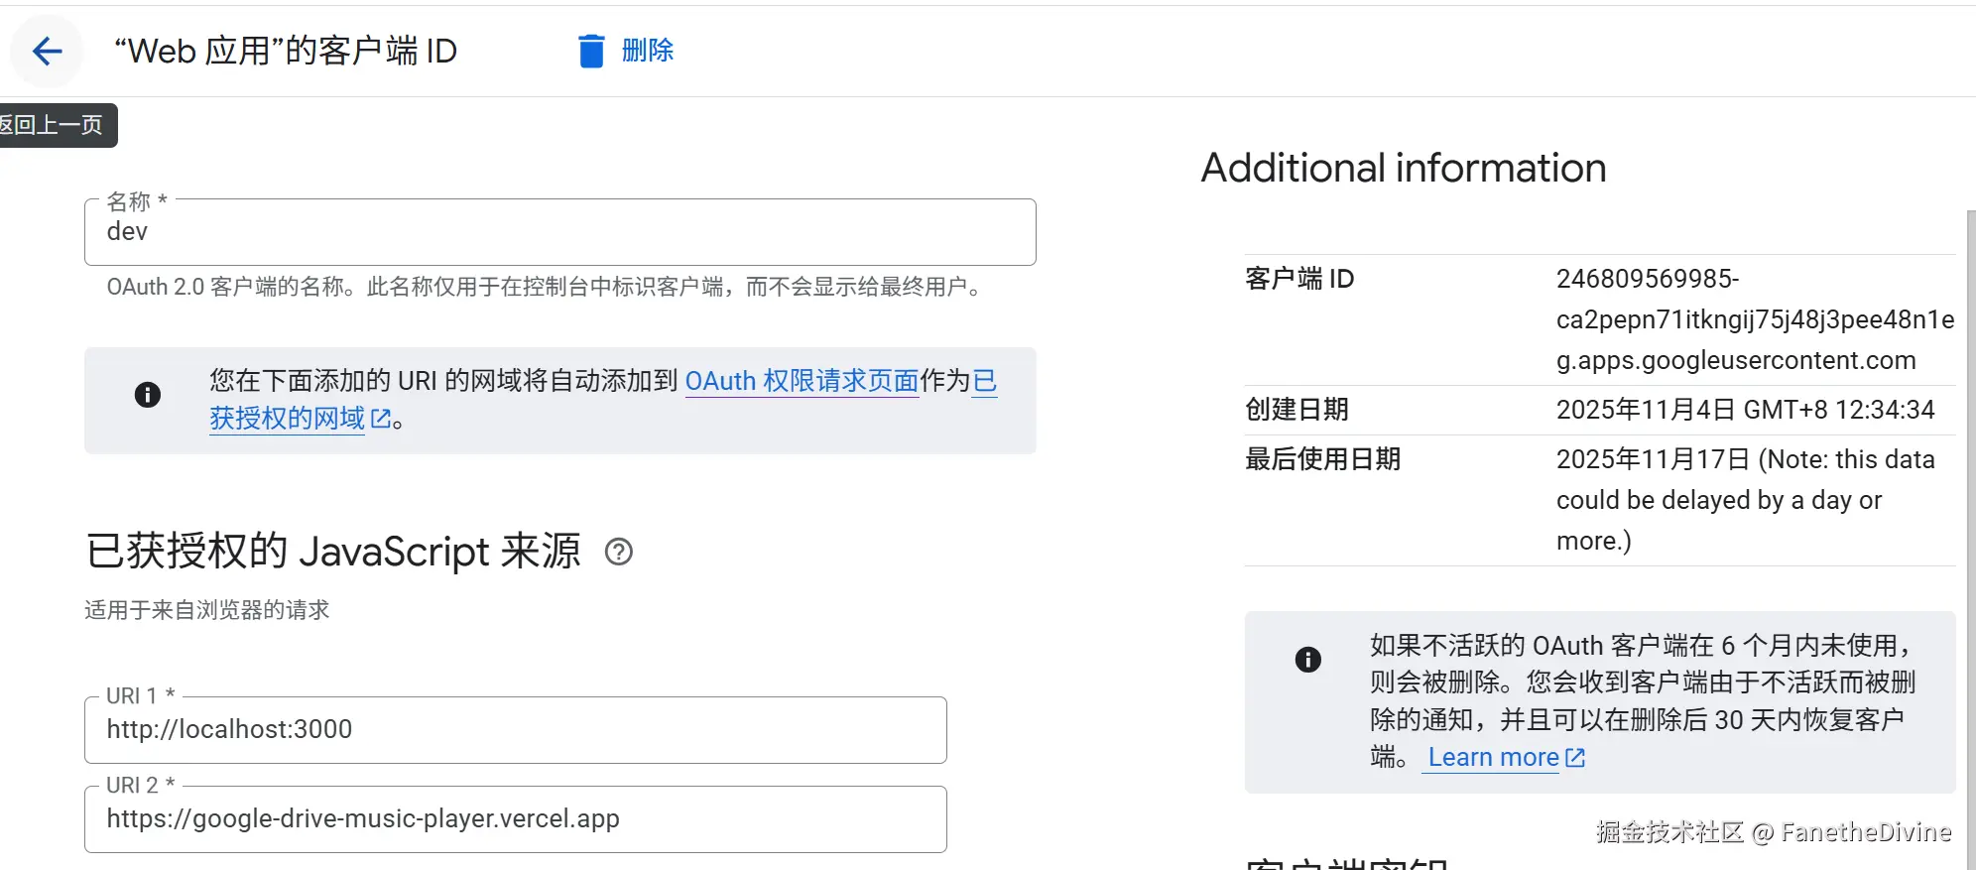Click the Additional information heading

(x=1404, y=168)
